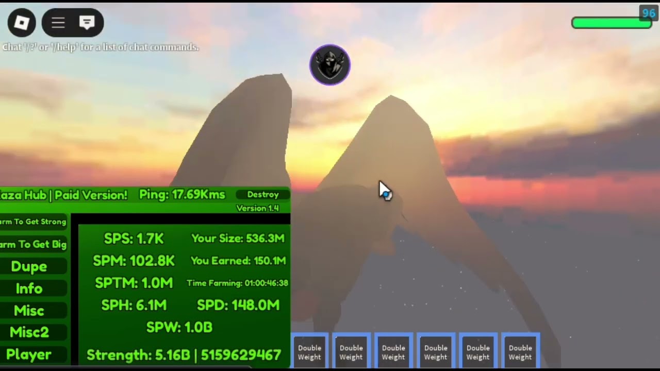Click the SPH: 6.1M stat

[134, 305]
